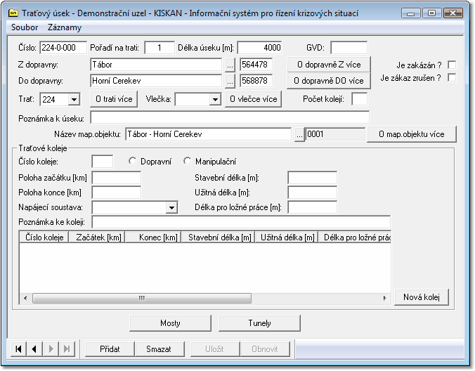Add a track with Nová kolej

click(x=422, y=297)
